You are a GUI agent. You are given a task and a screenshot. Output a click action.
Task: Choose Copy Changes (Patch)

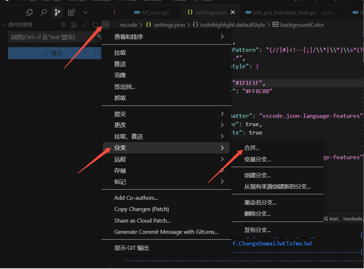[x=166, y=209]
